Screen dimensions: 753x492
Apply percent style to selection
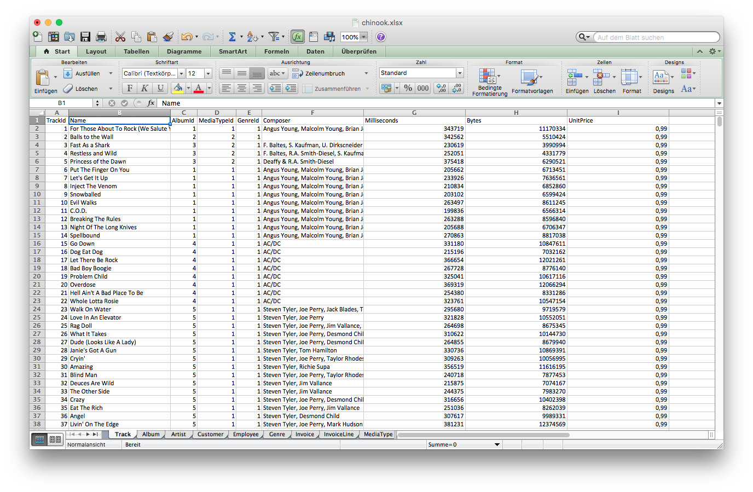[408, 88]
